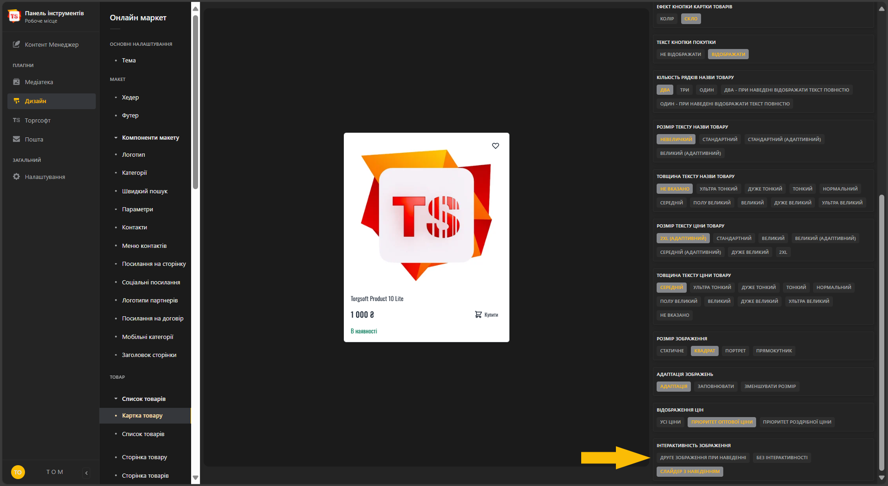Select СТАНДАРТНИЙ product name text size

click(720, 140)
